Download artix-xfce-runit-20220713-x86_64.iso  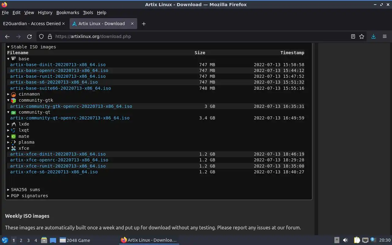(x=58, y=166)
